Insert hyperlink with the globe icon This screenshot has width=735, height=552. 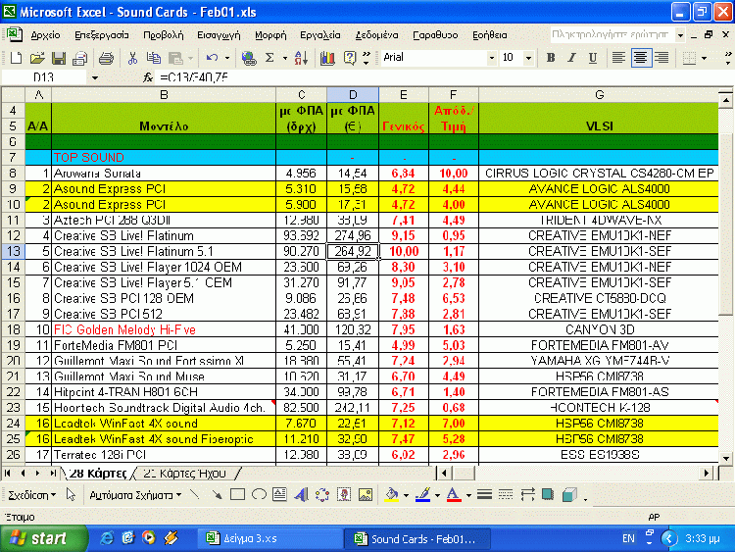coord(249,58)
